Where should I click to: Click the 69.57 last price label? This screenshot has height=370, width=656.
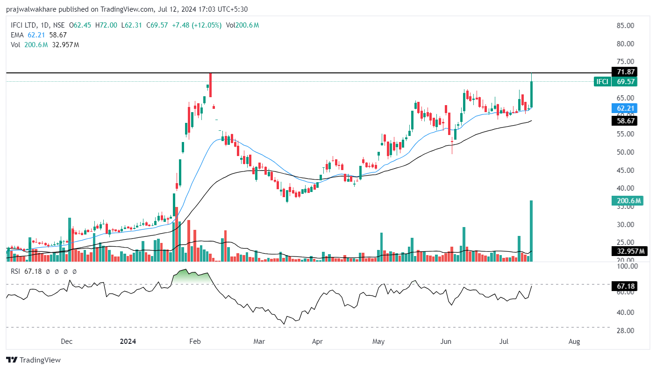(x=624, y=82)
